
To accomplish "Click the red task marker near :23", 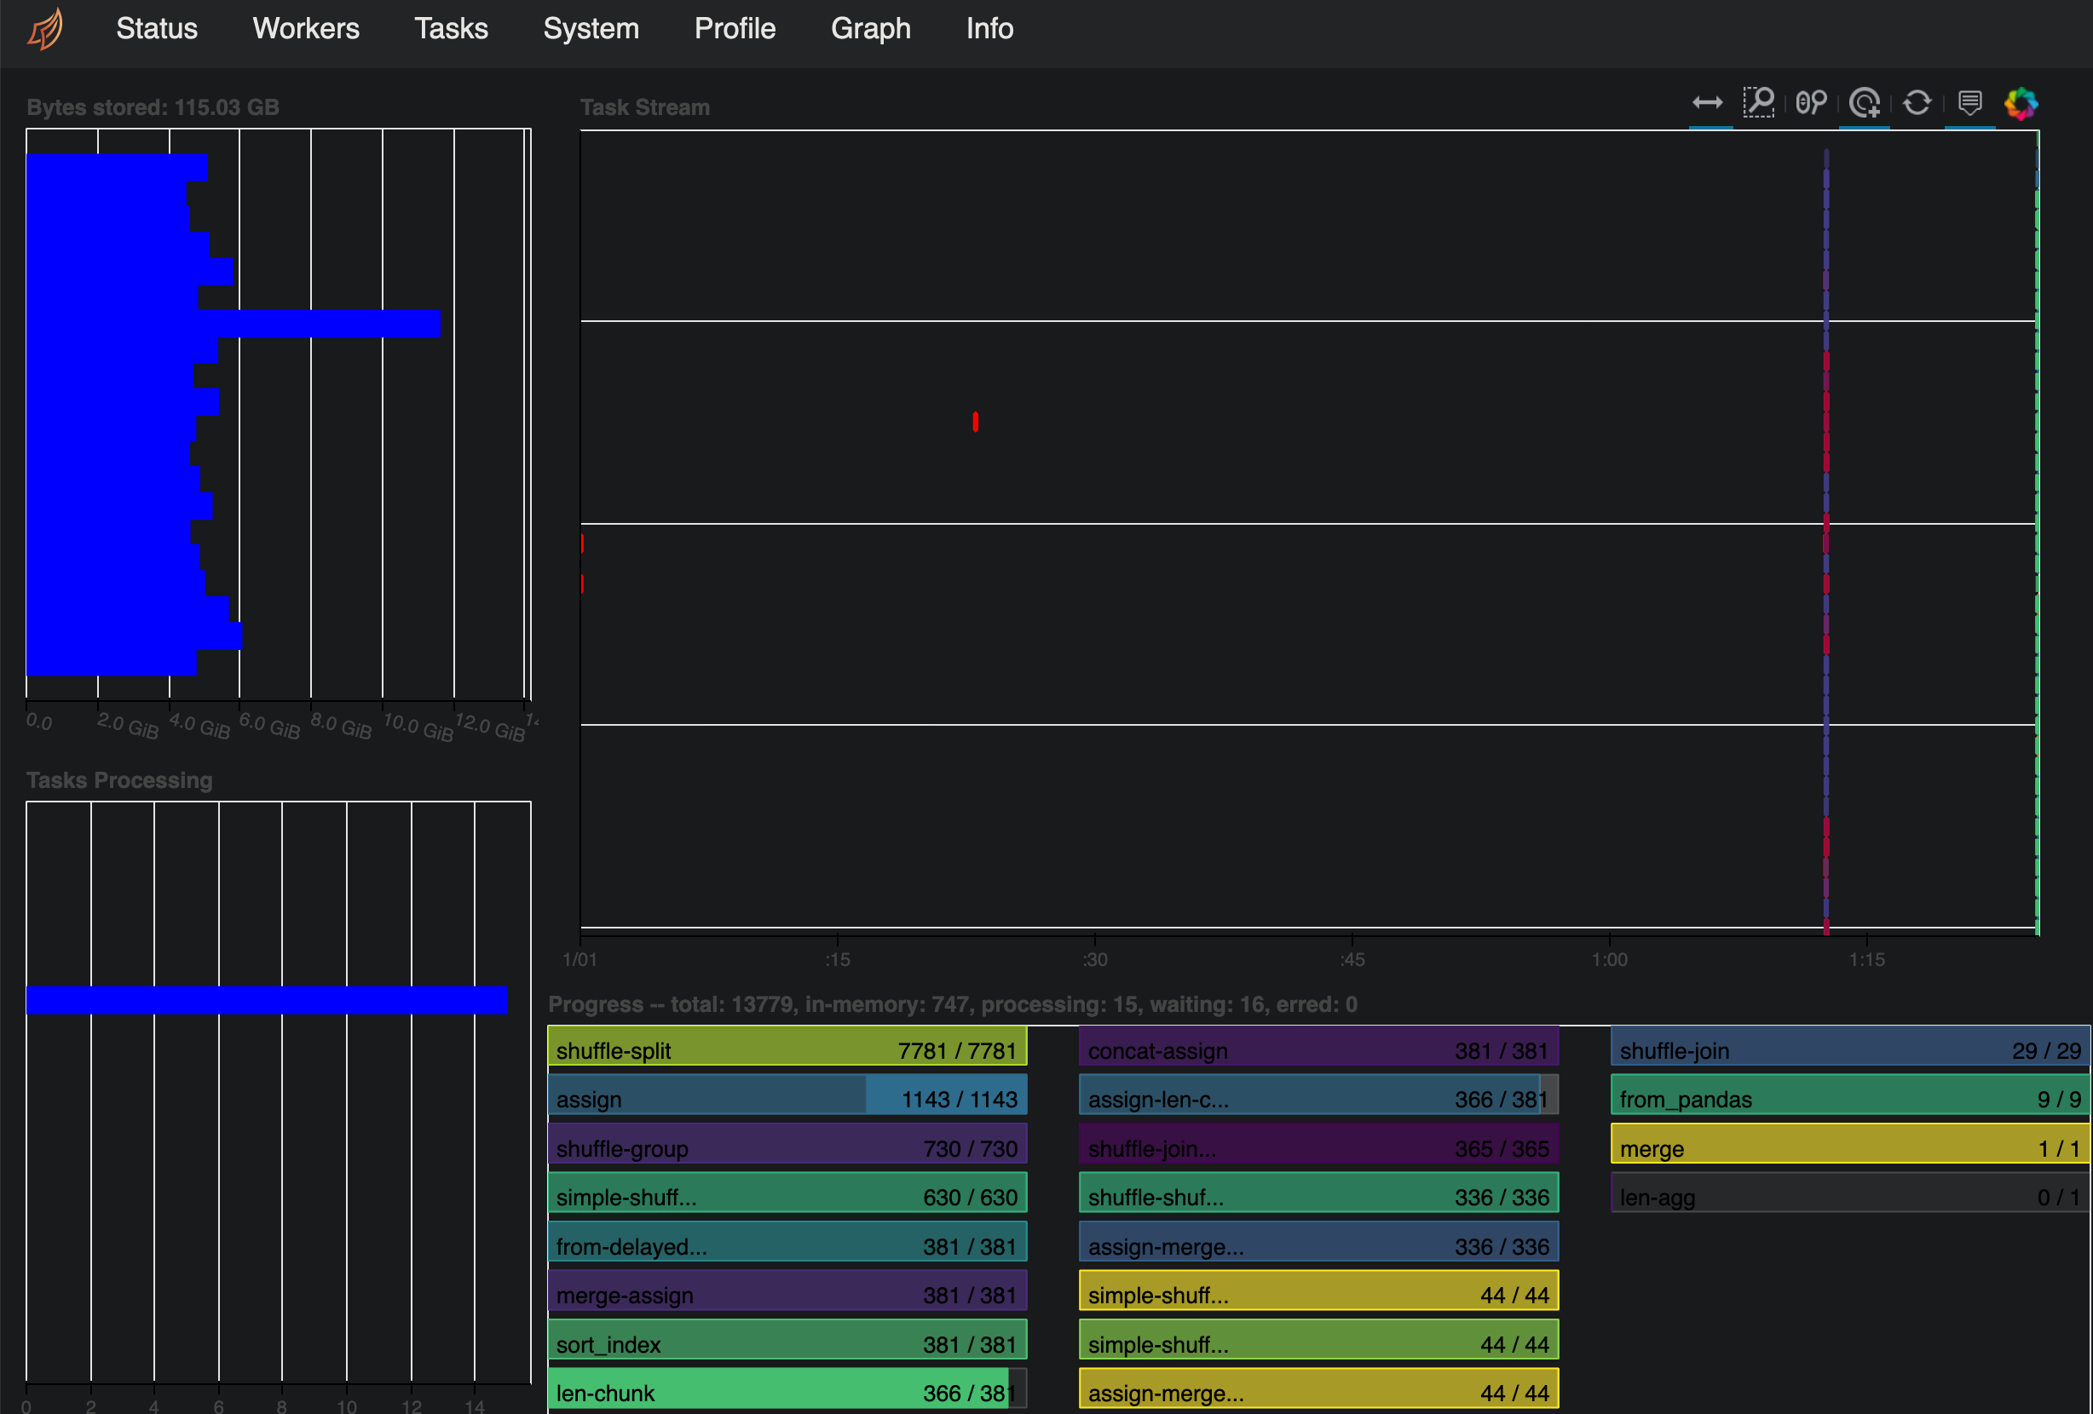I will coord(976,422).
